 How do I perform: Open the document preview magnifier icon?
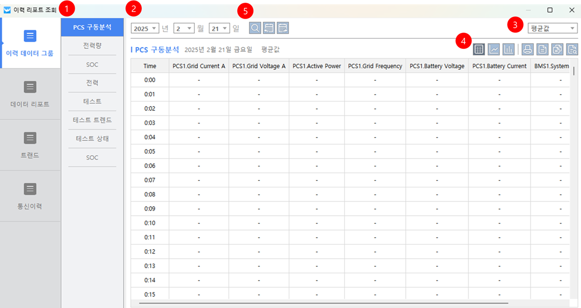572,49
